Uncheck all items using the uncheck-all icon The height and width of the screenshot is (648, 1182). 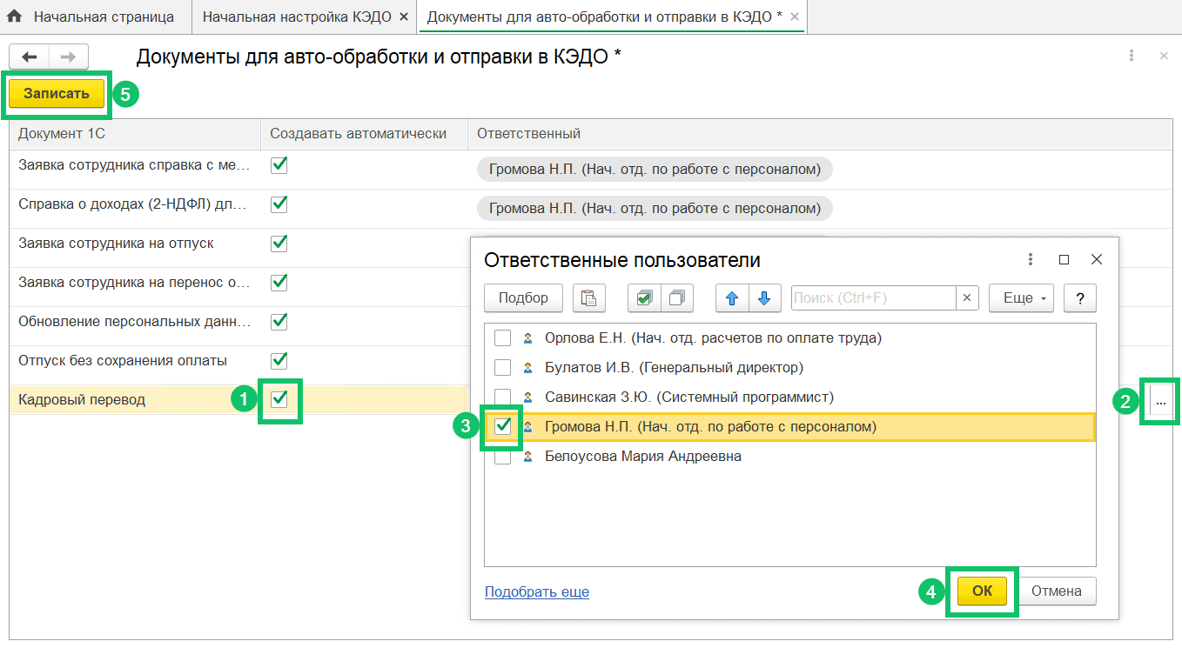[676, 298]
